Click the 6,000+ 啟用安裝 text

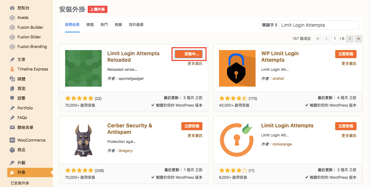pos(233,177)
